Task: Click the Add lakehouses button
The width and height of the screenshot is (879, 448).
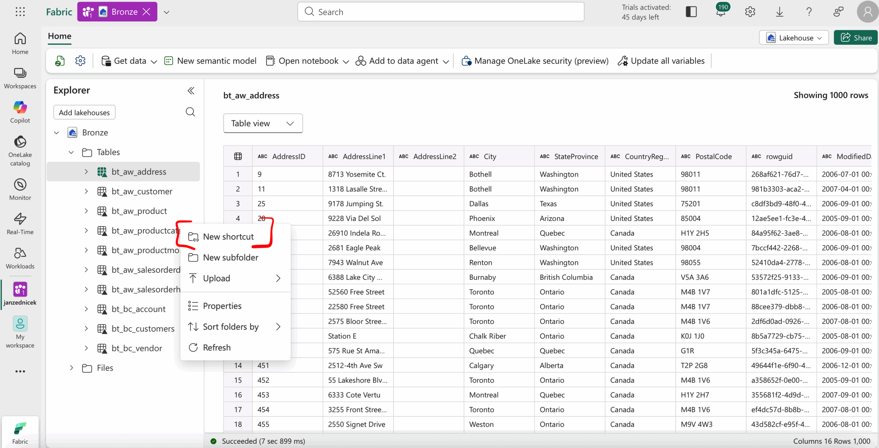Action: tap(84, 113)
